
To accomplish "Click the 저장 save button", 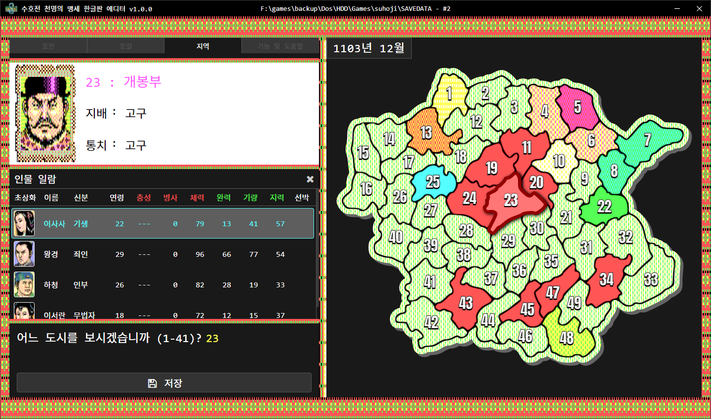I will click(164, 383).
